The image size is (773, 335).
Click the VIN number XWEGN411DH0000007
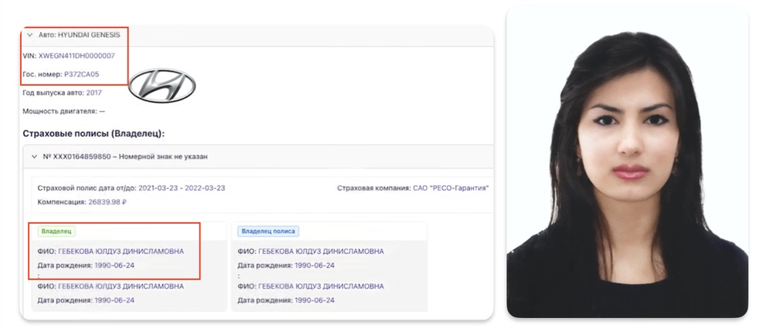pyautogui.click(x=77, y=56)
